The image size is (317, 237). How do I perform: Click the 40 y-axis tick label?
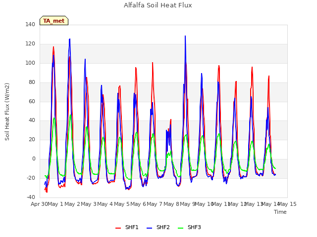32,120
